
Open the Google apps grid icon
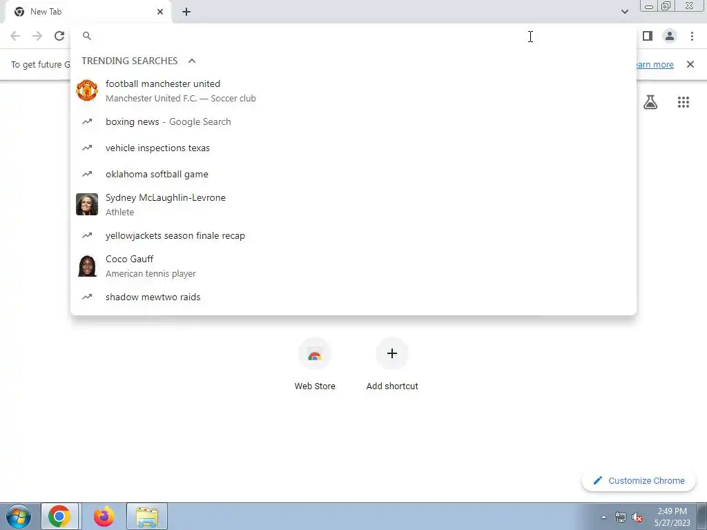(x=684, y=102)
